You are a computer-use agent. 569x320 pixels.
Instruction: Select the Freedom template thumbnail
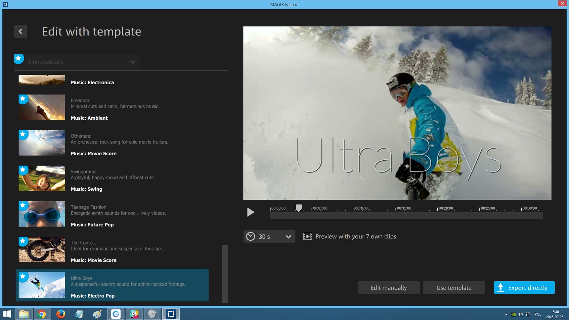point(42,107)
